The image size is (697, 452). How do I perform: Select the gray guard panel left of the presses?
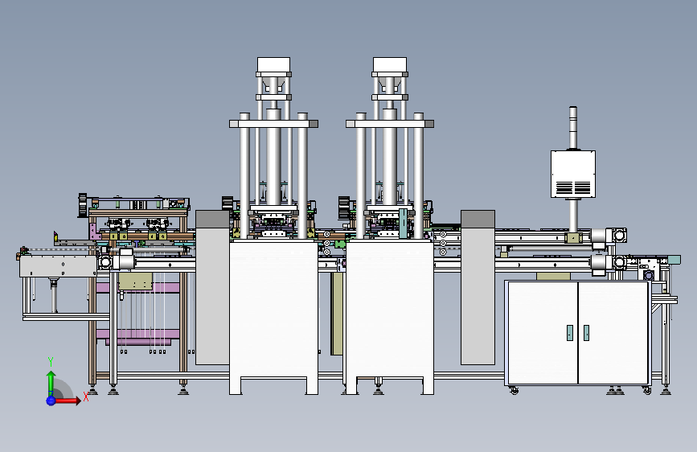point(212,287)
